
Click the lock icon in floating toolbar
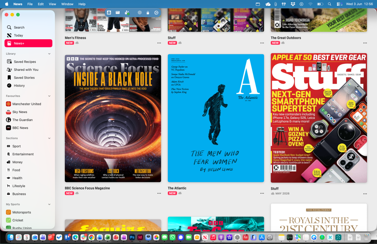pos(148,13)
